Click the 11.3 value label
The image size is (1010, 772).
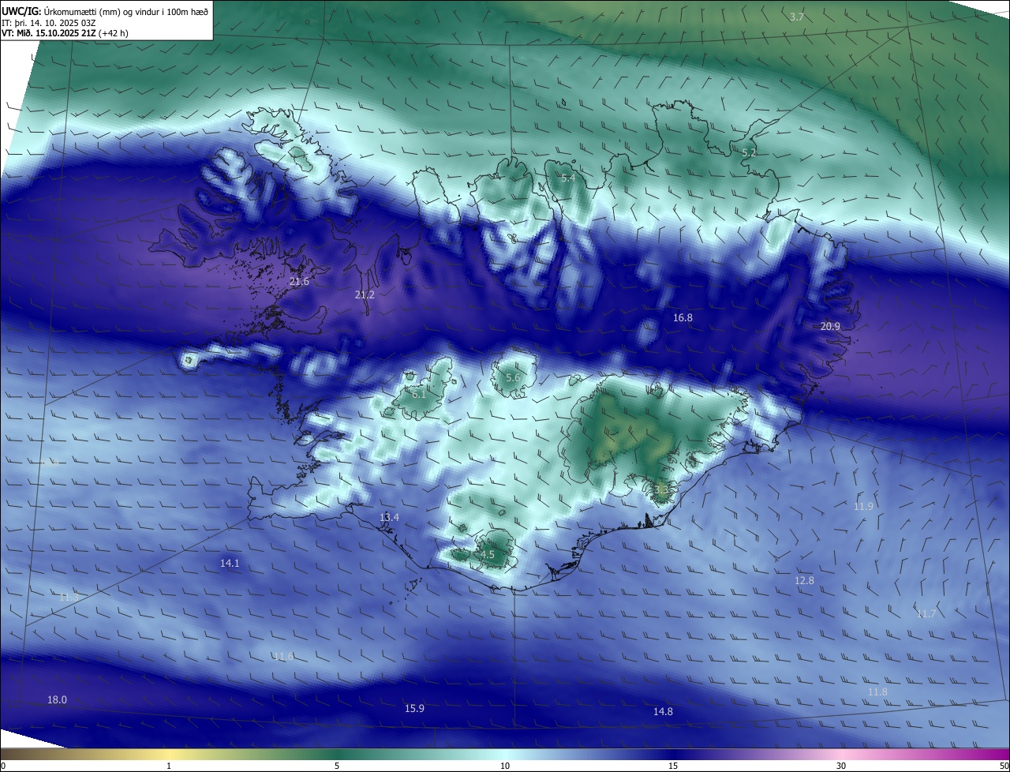pos(69,597)
